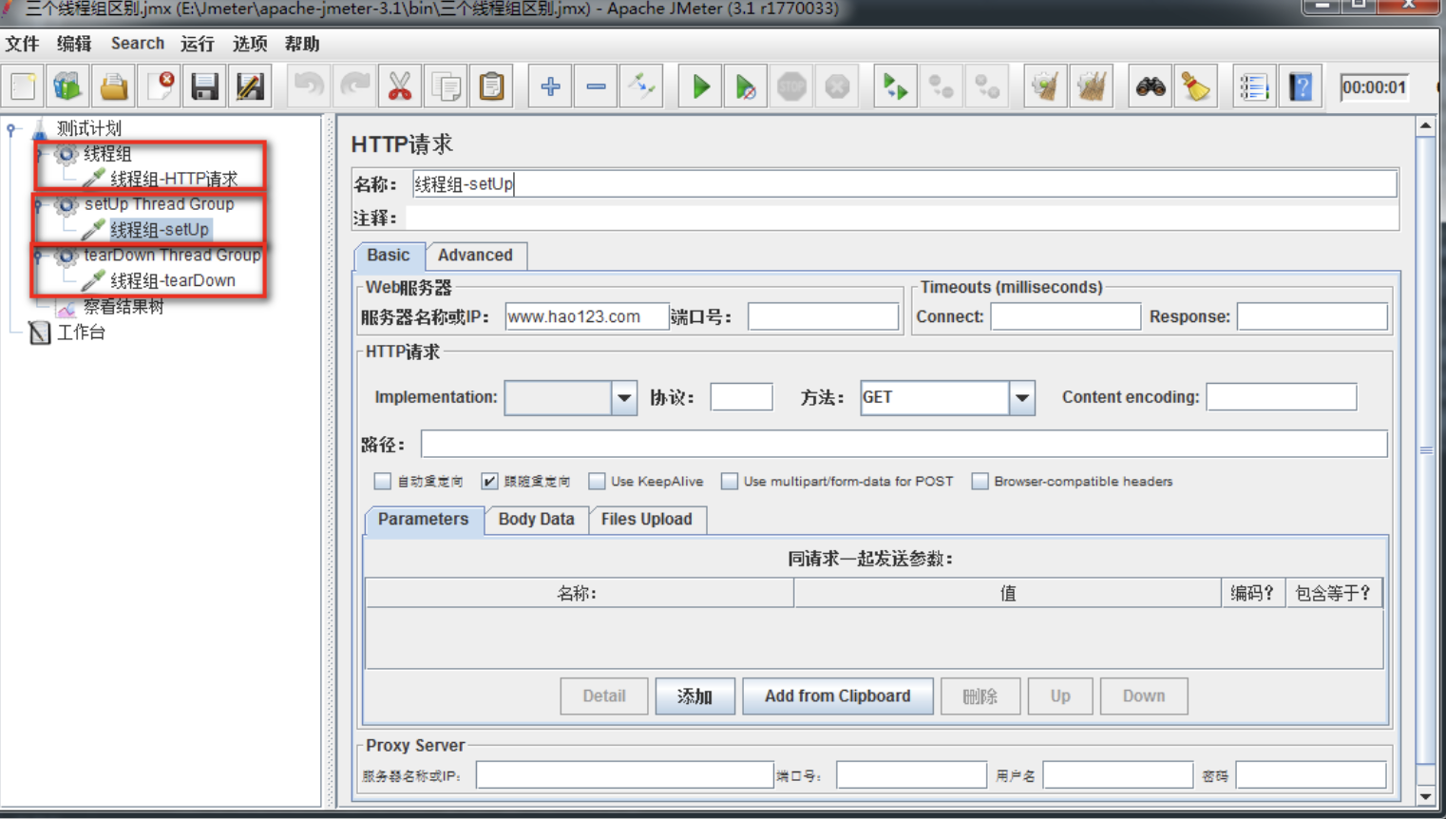Open the GET method dropdown

click(1022, 398)
